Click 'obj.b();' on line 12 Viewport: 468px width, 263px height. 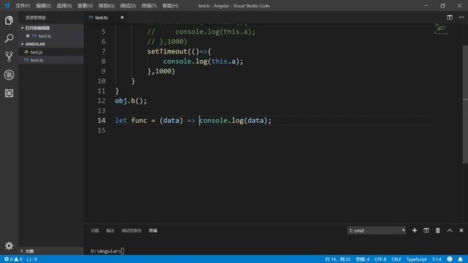tap(131, 101)
